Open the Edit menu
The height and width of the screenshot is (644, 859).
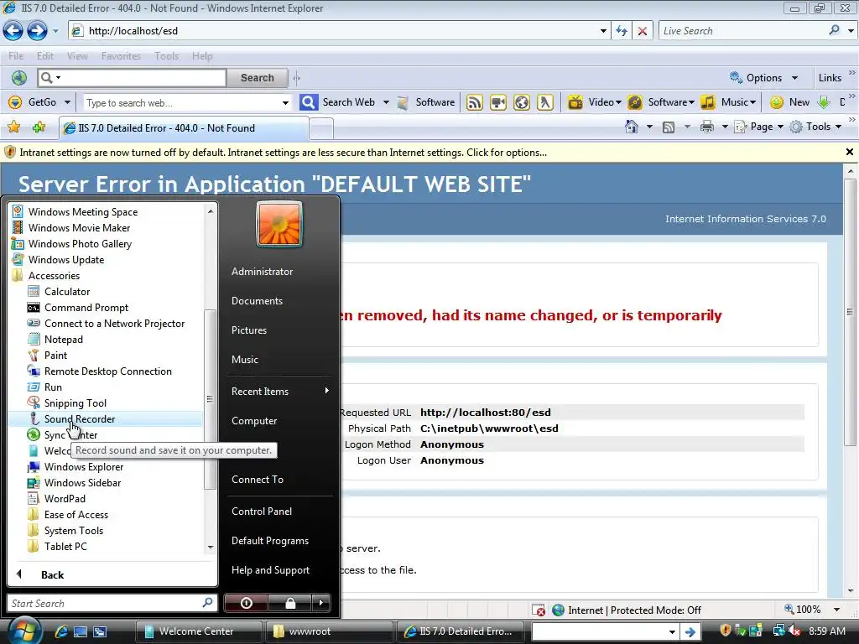(x=45, y=56)
